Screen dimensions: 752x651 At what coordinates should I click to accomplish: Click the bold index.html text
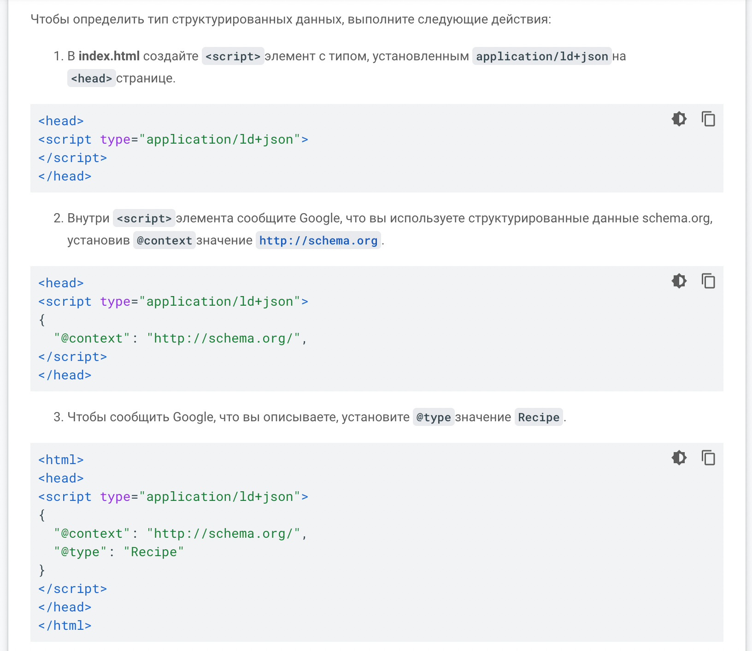(109, 56)
